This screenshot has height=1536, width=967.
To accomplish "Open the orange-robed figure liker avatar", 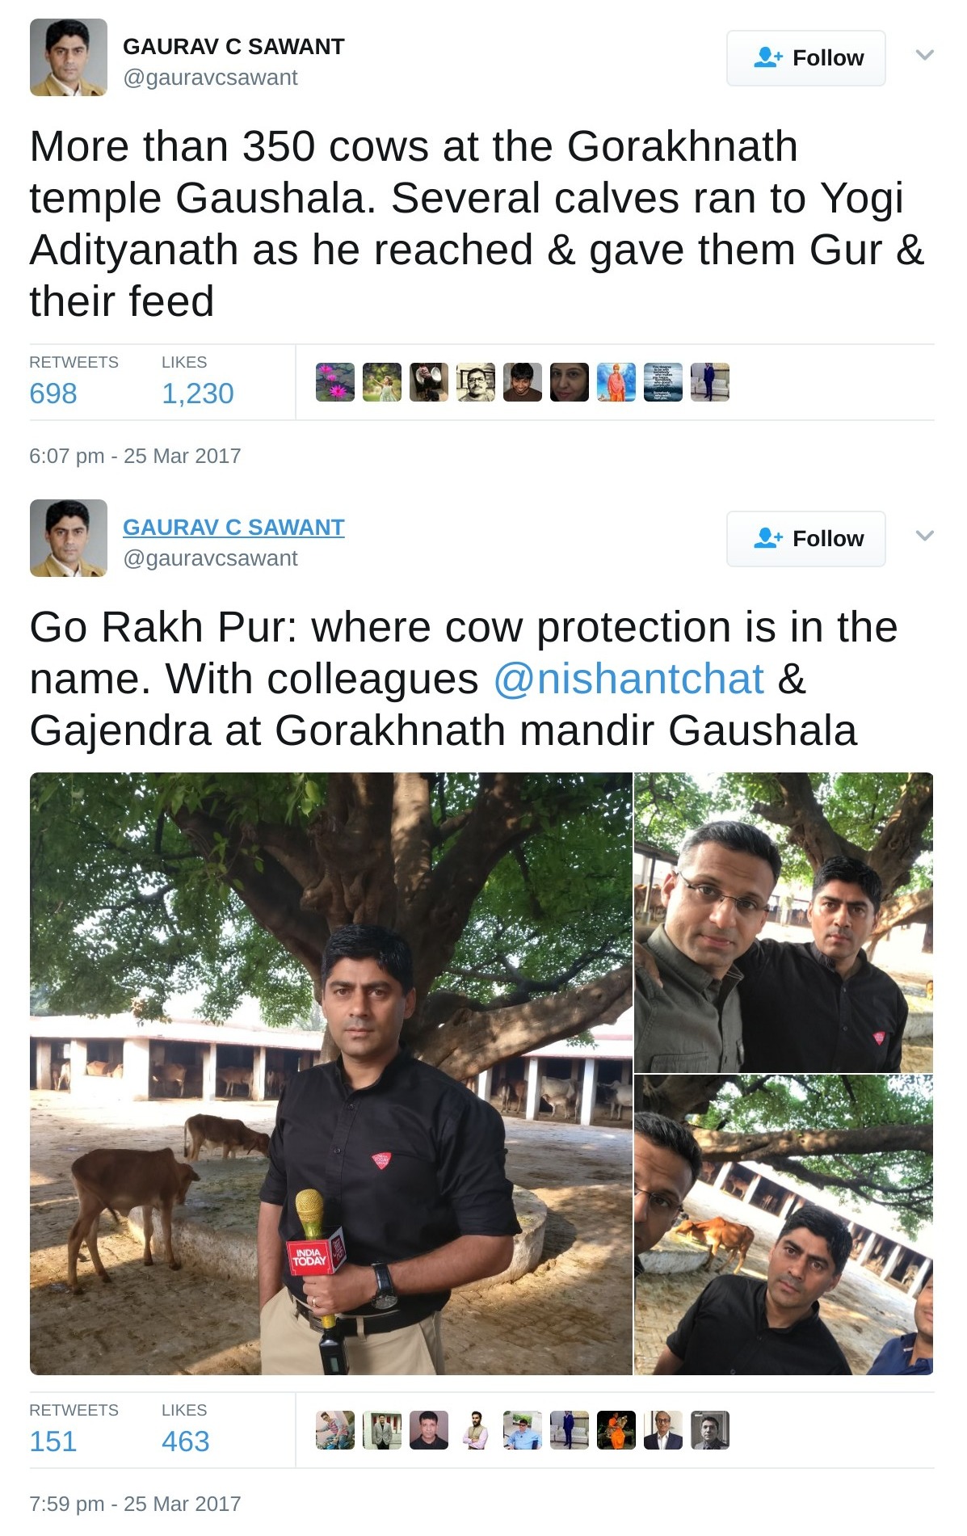I will click(616, 382).
